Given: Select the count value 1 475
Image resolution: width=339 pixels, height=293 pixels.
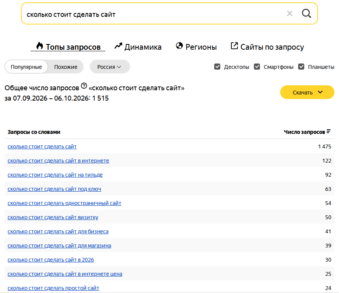Looking at the screenshot, I should (x=324, y=146).
